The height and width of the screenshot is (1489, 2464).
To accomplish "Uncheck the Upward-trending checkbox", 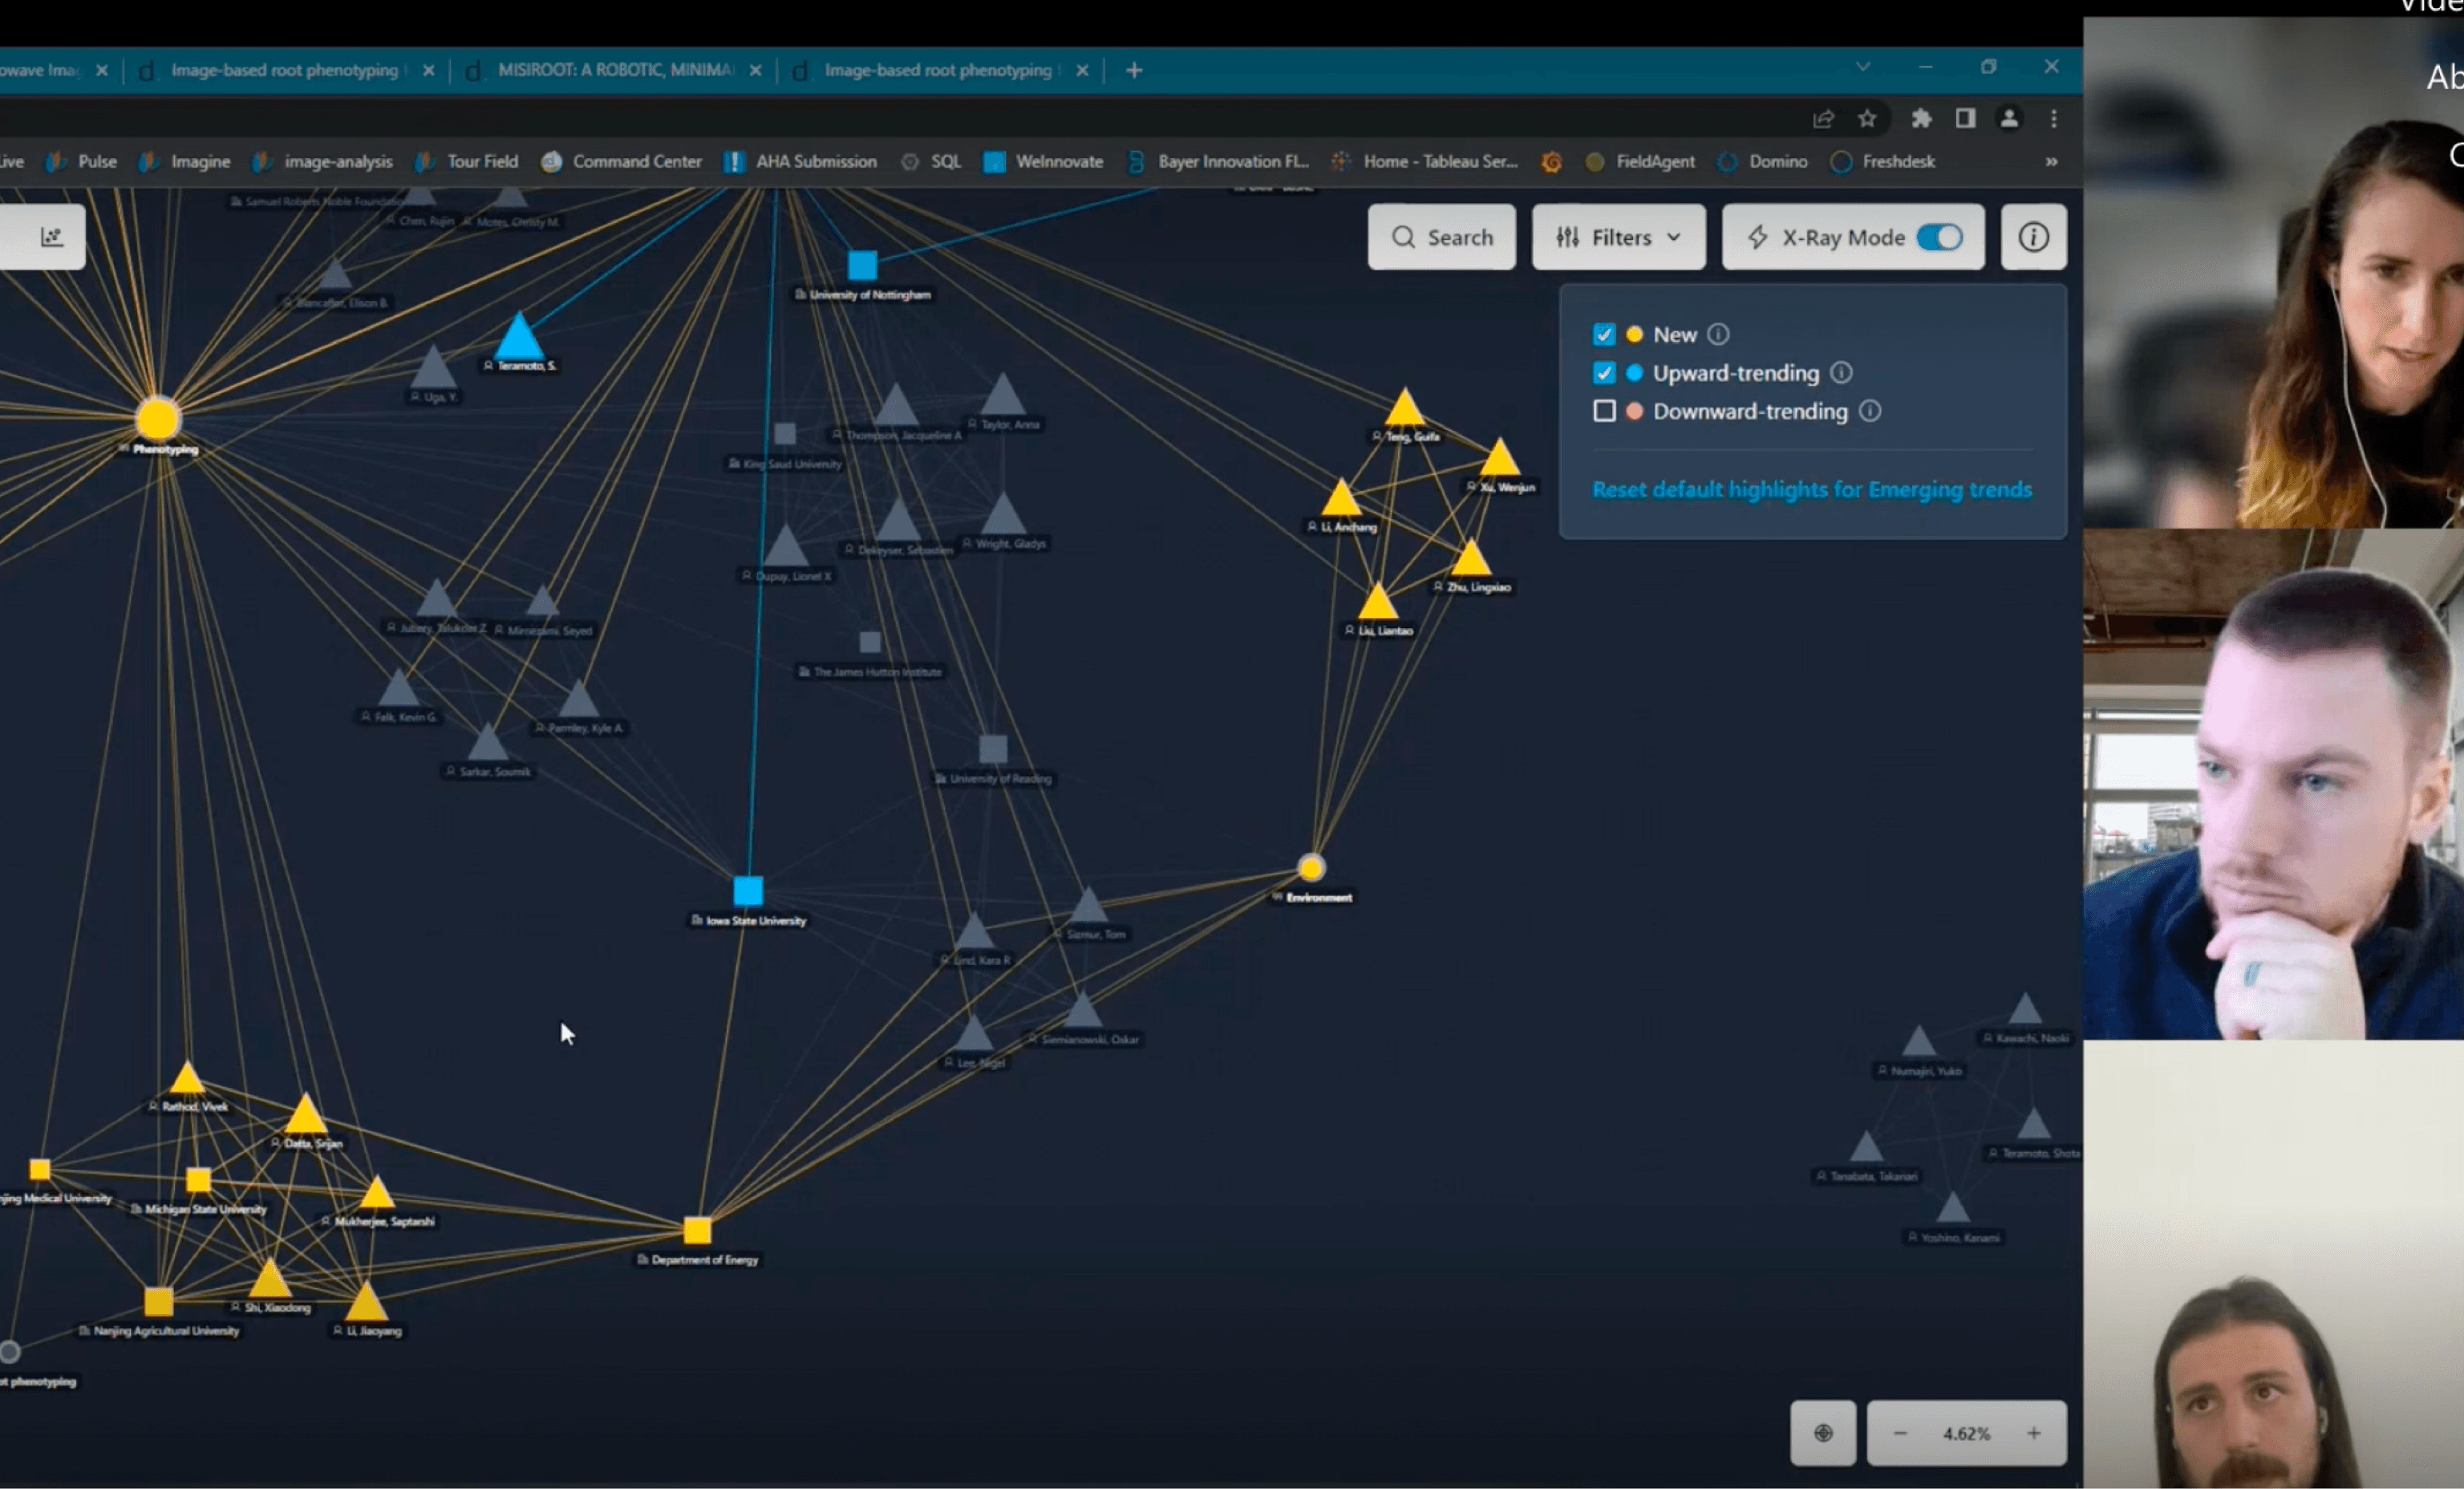I will click(1604, 373).
